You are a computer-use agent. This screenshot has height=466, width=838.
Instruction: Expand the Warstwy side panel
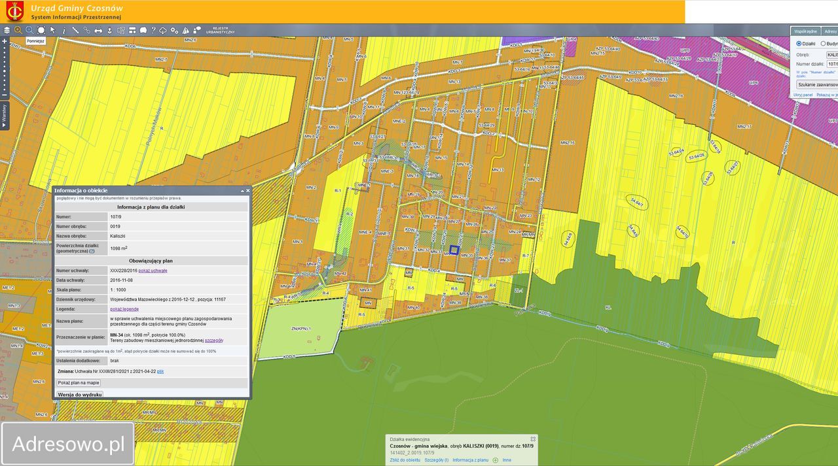tap(4, 115)
